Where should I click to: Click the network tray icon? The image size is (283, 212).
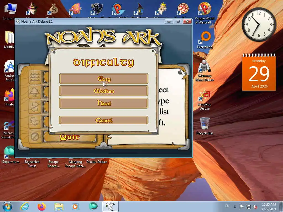[248, 207]
